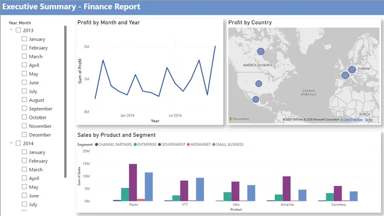384x216 pixels.
Task: Click the VTT Small Business bar
Action: pyautogui.click(x=200, y=190)
